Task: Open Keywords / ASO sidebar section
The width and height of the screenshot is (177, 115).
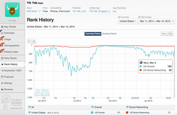Action: (x=12, y=70)
